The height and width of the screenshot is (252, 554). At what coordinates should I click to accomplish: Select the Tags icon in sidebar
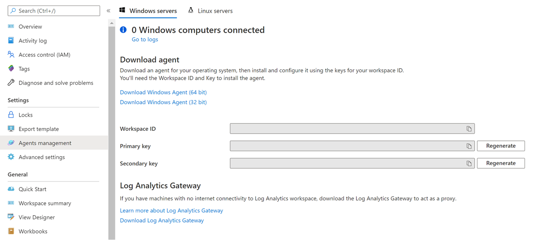(x=11, y=69)
